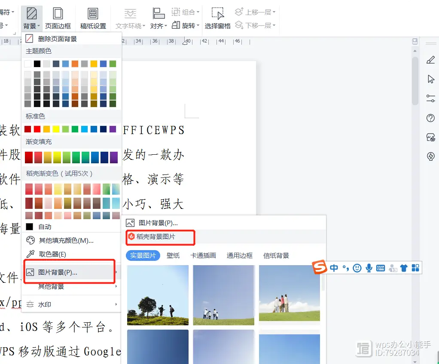Open the 文字环绕 dropdown arrow
The image size is (439, 364).
144,26
